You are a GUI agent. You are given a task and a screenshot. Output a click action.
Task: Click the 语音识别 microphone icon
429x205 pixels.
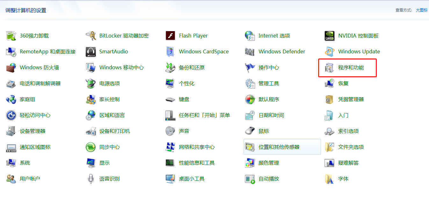pyautogui.click(x=91, y=179)
